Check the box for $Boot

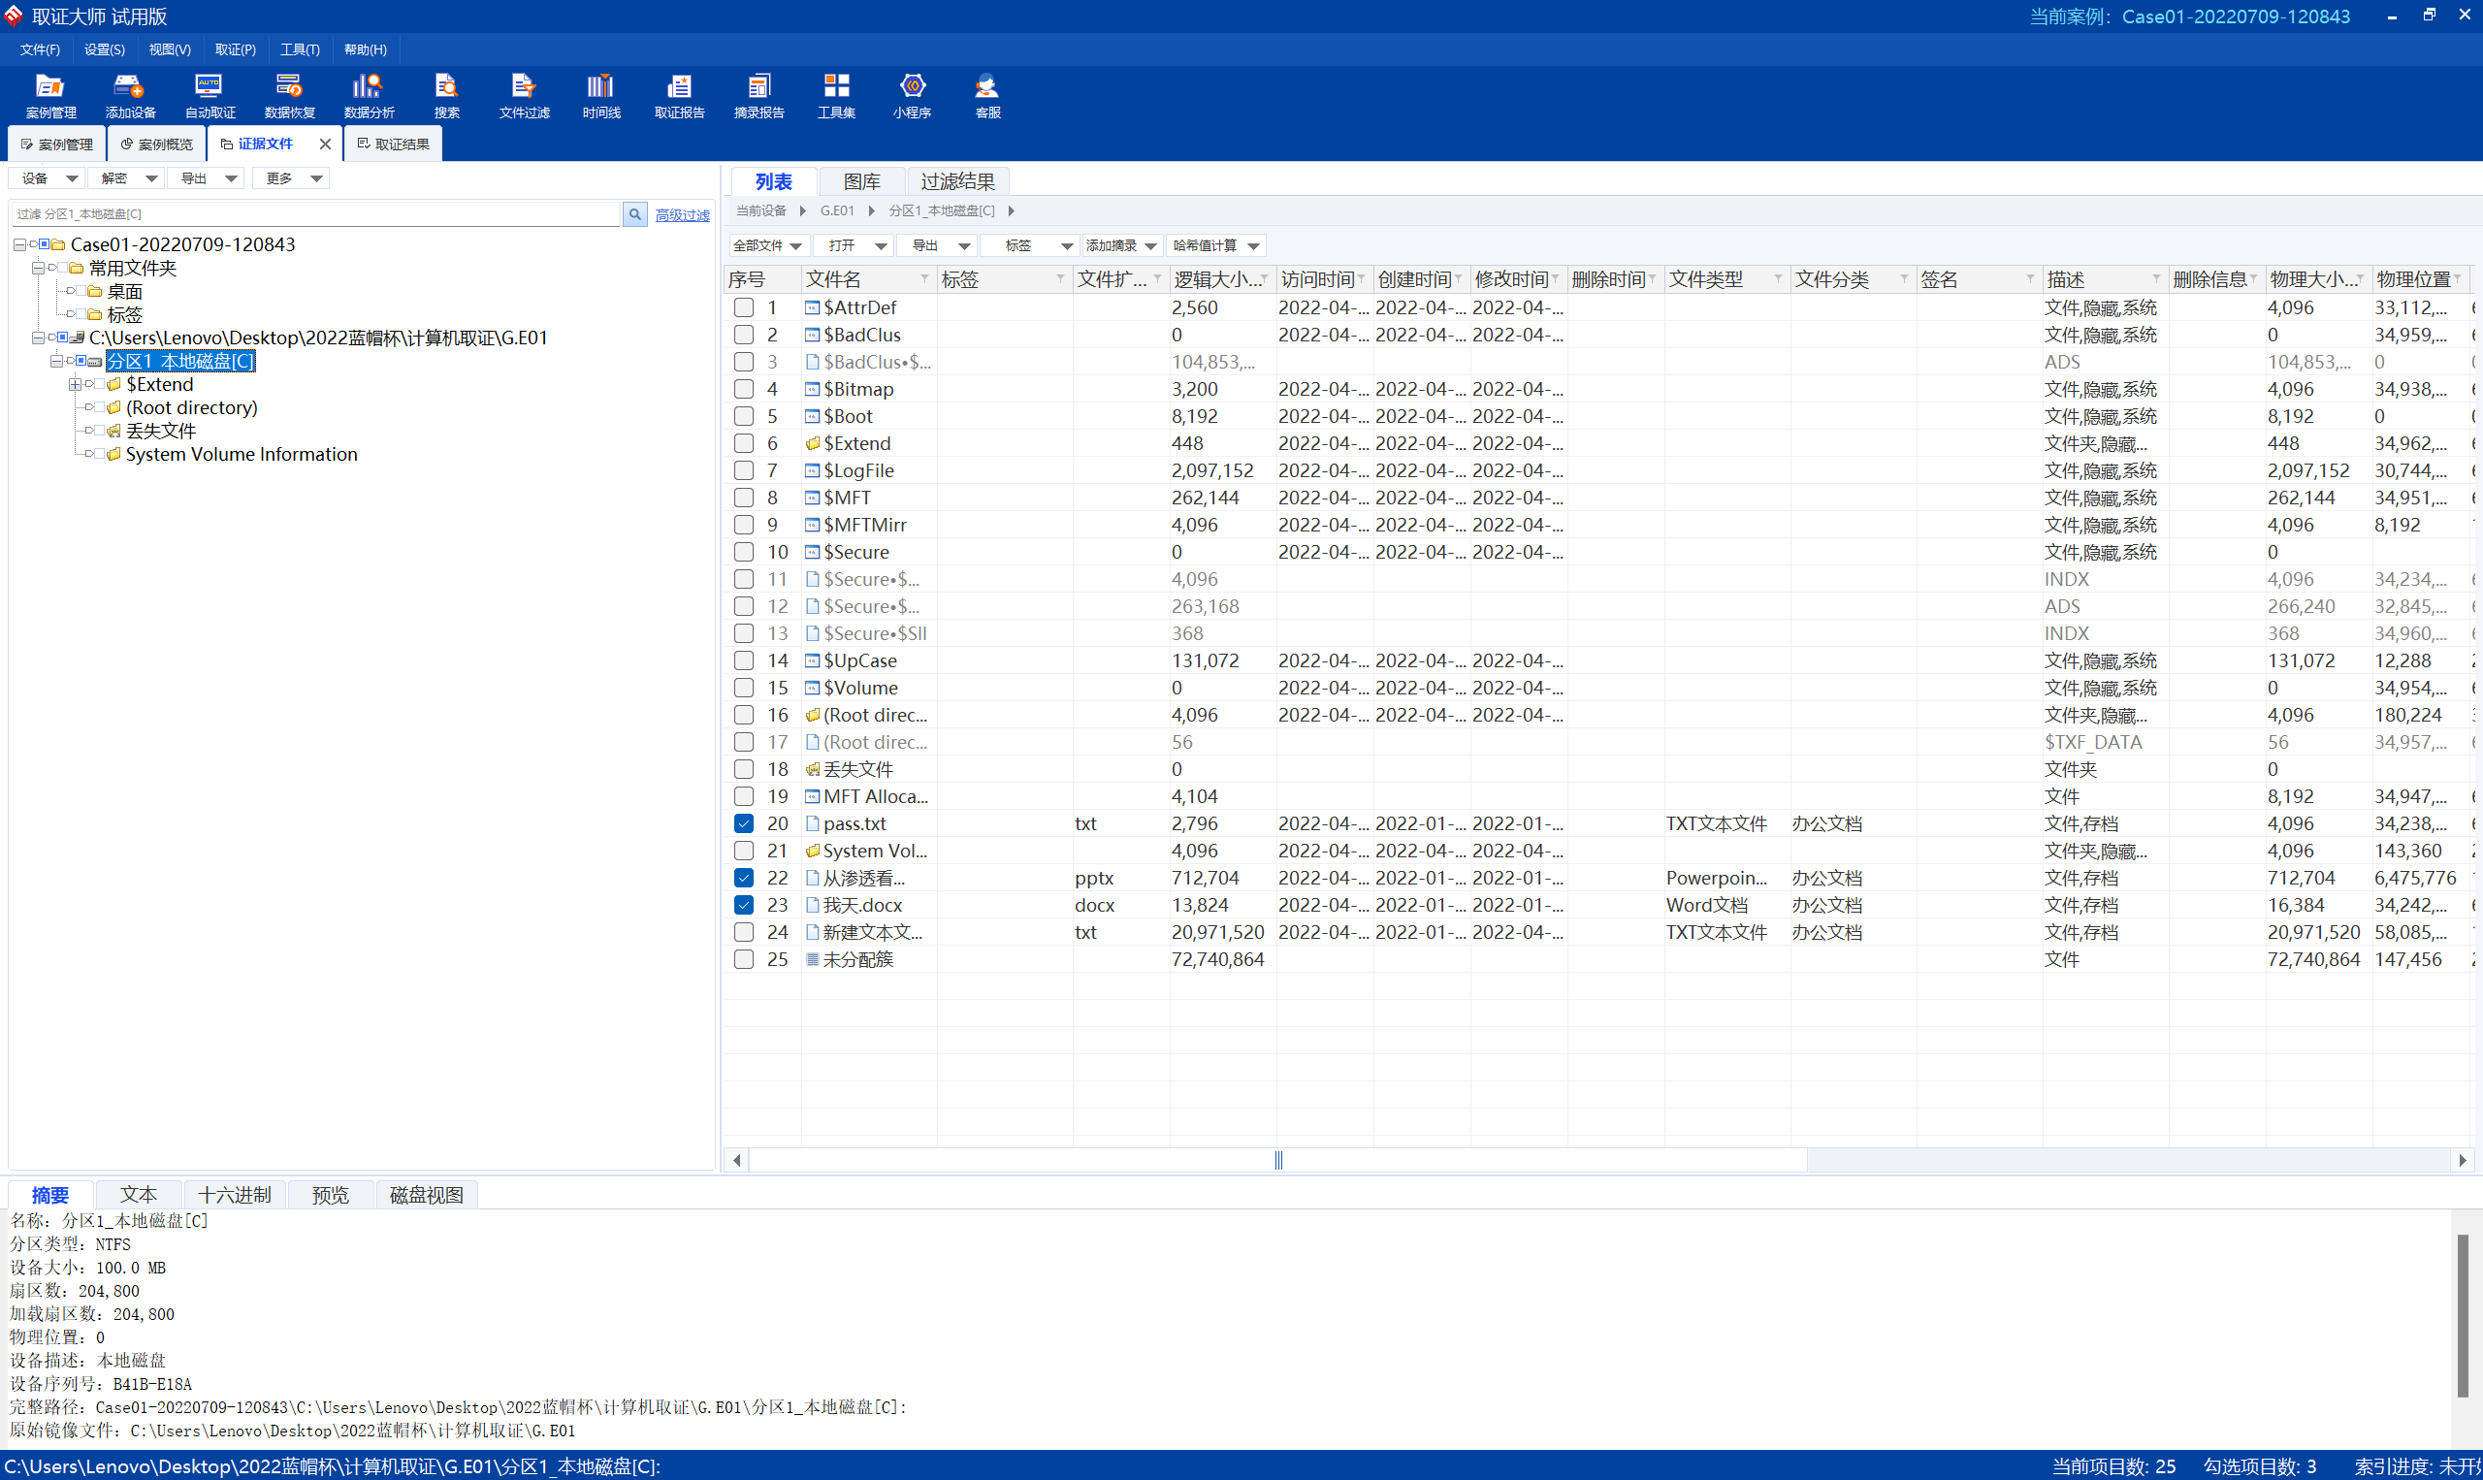(x=744, y=416)
